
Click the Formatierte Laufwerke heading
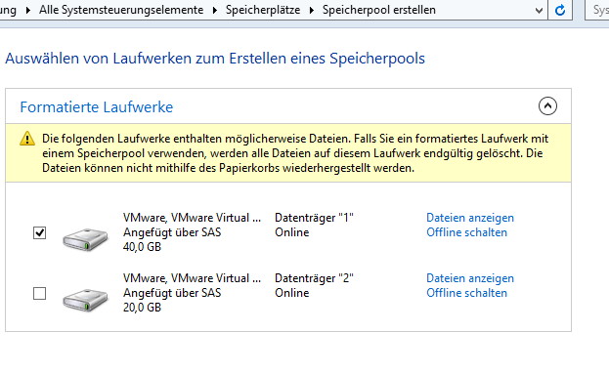tap(97, 107)
